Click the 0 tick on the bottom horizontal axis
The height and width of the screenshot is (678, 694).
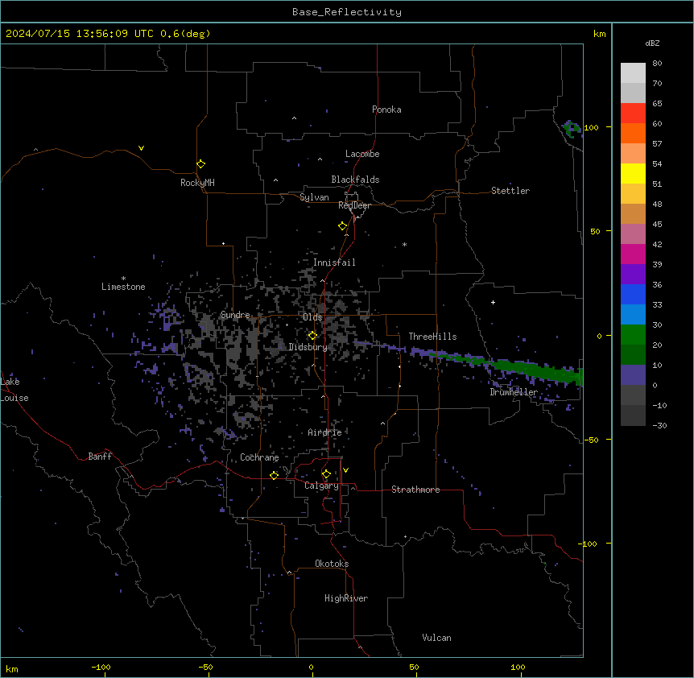(x=311, y=668)
